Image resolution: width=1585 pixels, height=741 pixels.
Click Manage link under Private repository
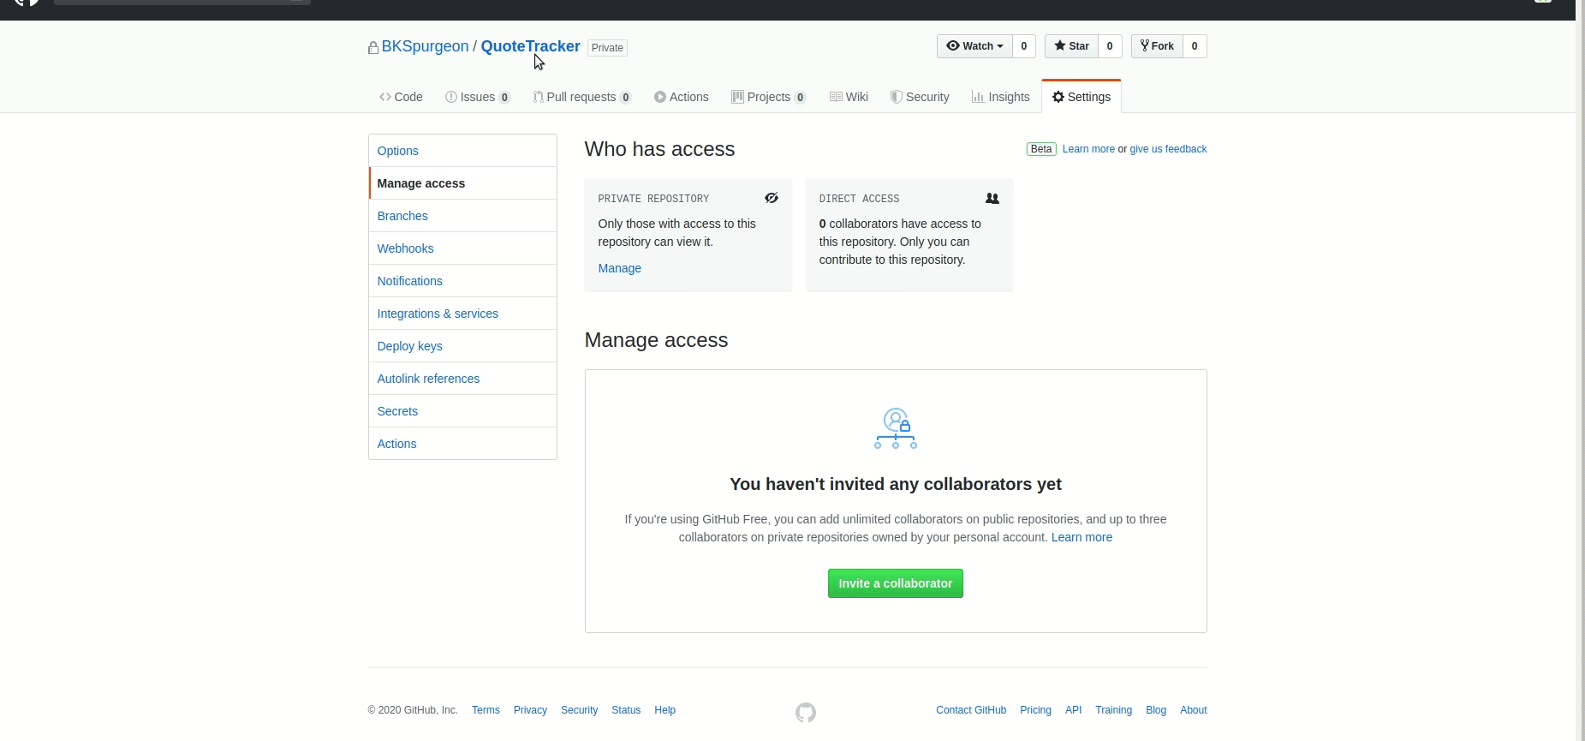coord(619,268)
